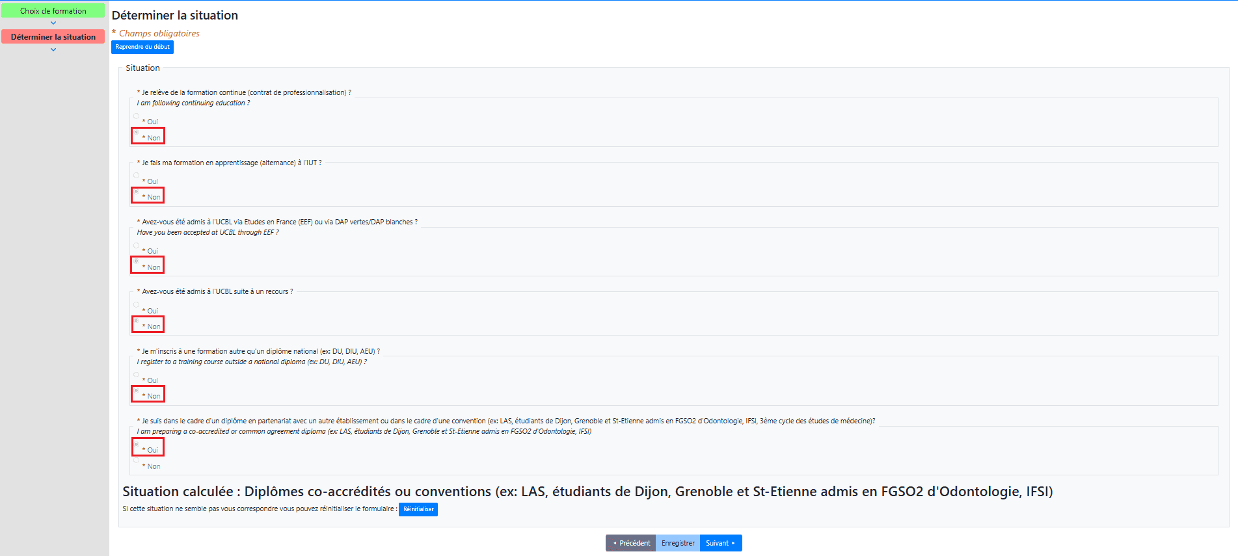Save the form with 'Enregistrer'

click(678, 543)
